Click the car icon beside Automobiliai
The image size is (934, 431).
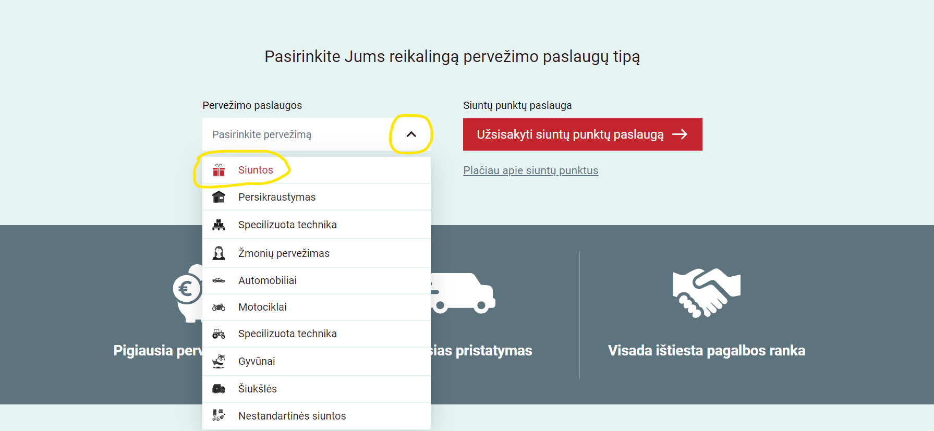coord(219,280)
